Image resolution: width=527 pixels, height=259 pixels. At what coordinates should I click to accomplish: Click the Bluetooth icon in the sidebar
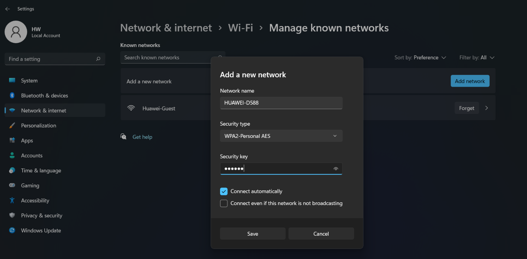coord(12,95)
